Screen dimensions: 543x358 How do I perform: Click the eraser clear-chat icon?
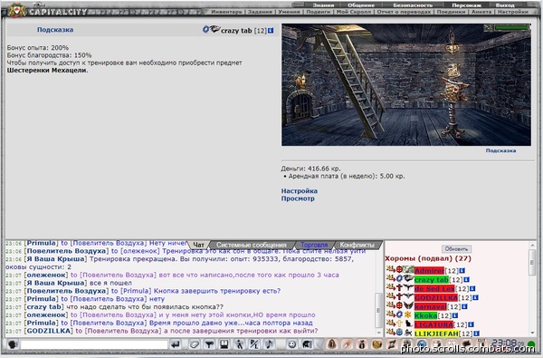point(195,344)
